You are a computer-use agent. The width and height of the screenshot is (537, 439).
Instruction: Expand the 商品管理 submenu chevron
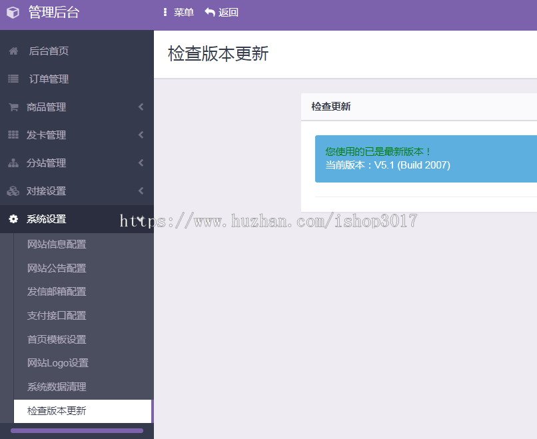pyautogui.click(x=141, y=107)
